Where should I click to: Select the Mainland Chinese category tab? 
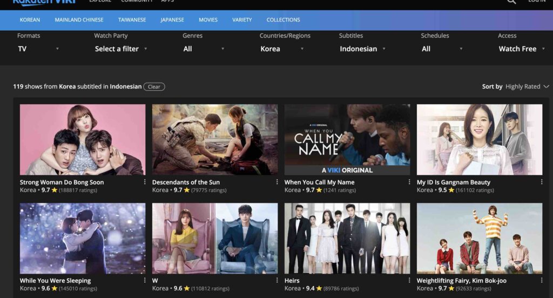(79, 20)
